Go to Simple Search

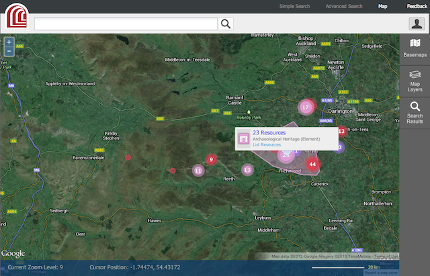pyautogui.click(x=294, y=6)
